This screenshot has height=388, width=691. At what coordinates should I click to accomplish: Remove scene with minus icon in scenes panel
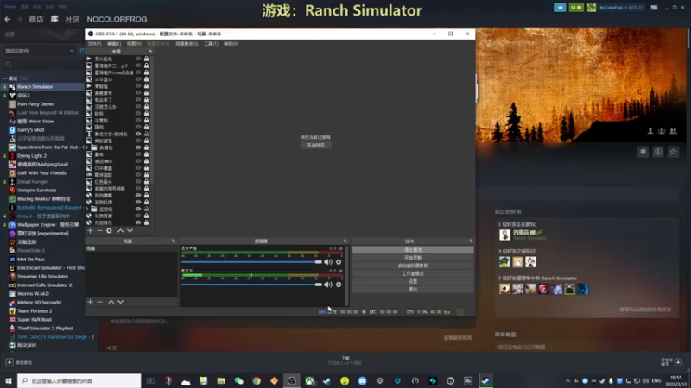click(99, 302)
